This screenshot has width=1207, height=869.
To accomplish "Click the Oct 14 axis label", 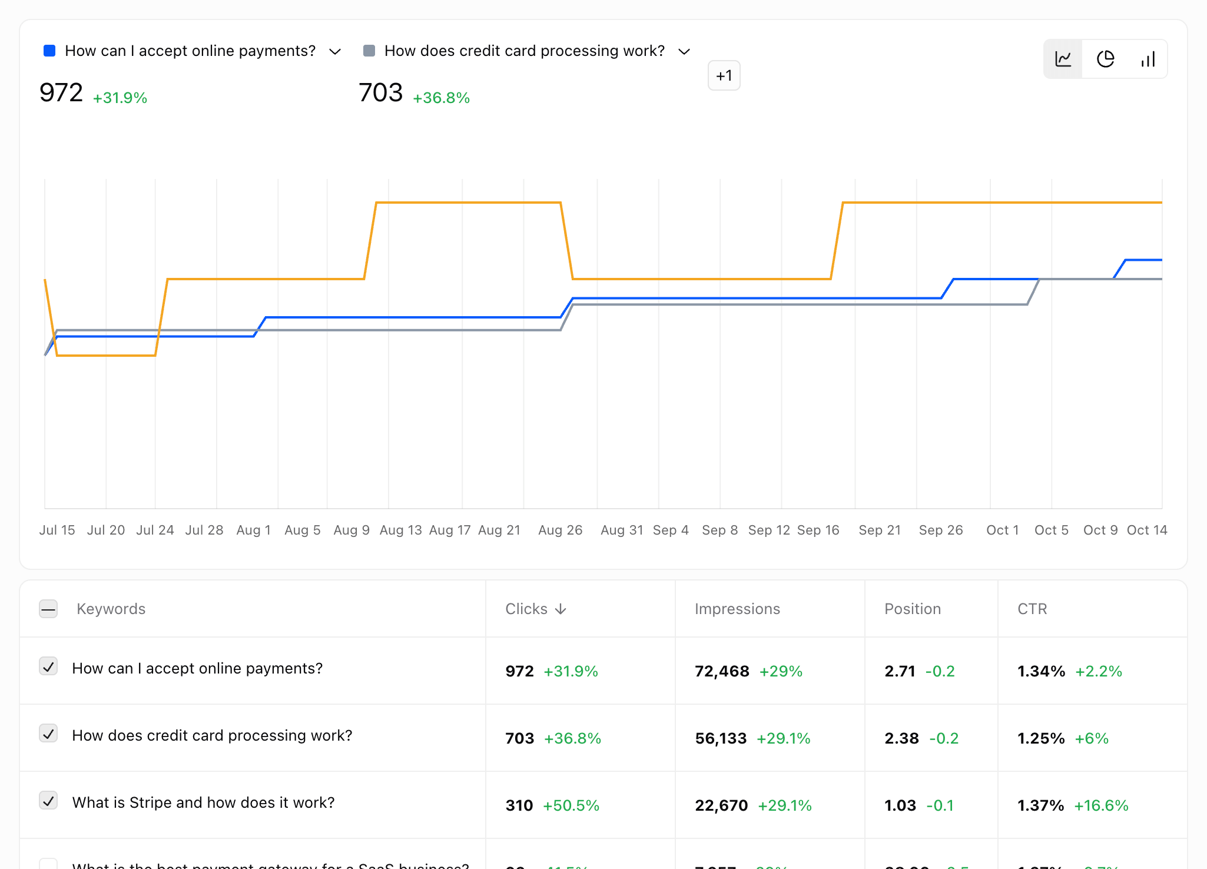I will (x=1146, y=530).
